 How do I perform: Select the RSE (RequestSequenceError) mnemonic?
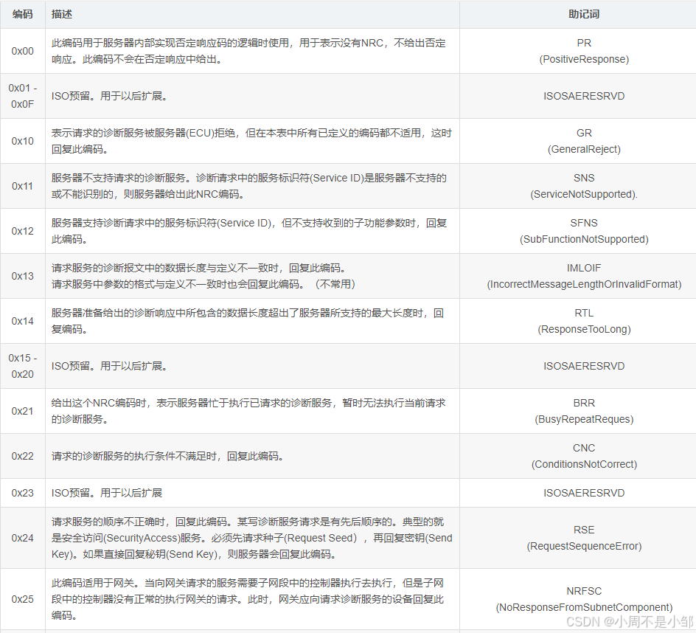click(x=585, y=538)
